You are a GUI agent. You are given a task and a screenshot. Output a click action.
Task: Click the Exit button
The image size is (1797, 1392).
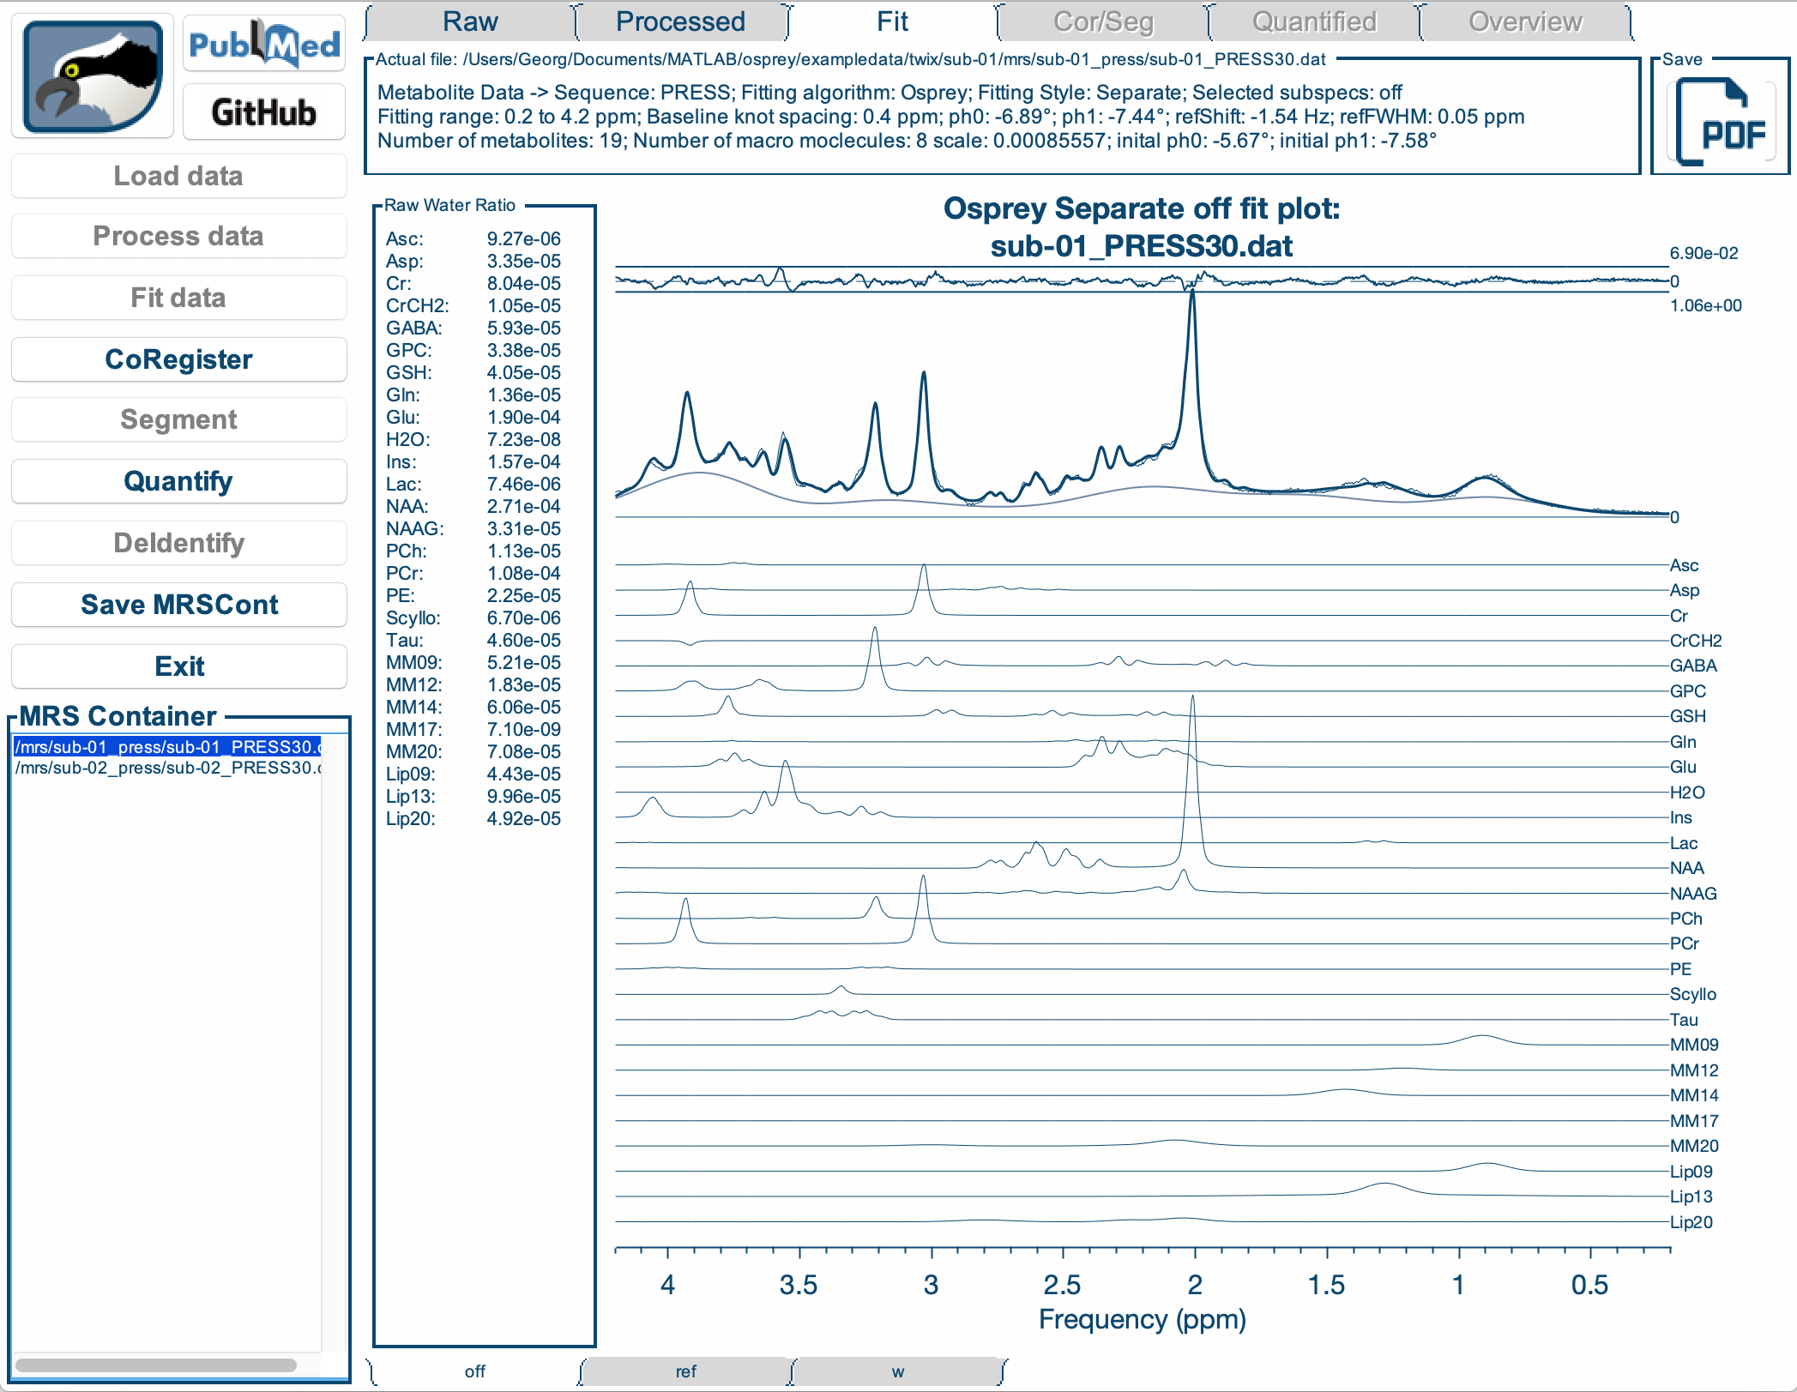tap(179, 666)
